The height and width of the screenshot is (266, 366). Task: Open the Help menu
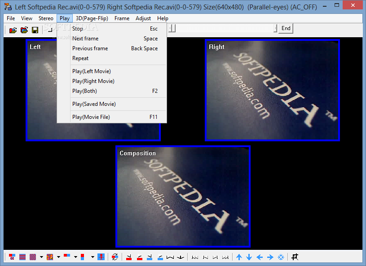point(163,18)
